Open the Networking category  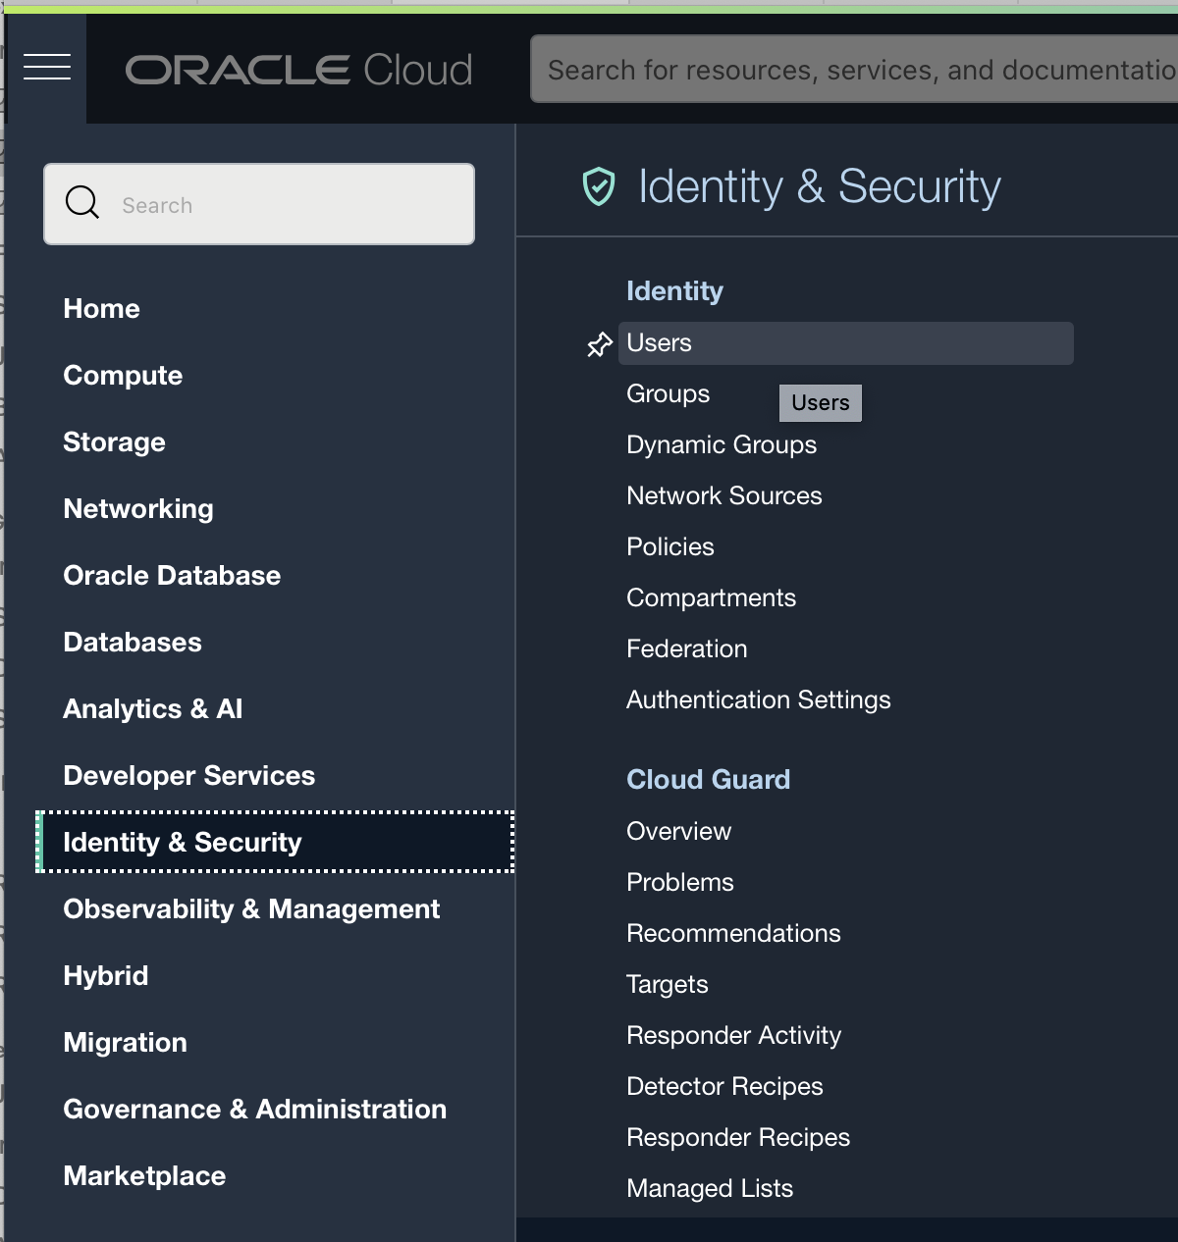tap(138, 508)
